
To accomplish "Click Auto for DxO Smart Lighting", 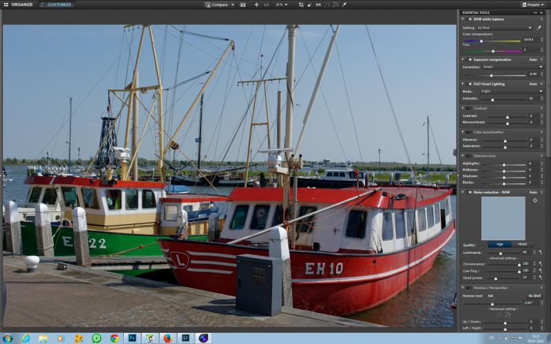I will [533, 84].
